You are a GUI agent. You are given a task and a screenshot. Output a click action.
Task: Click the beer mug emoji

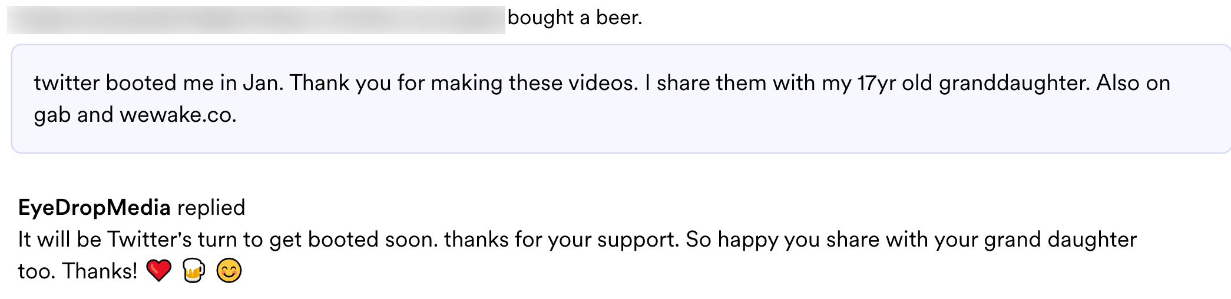pos(194,271)
